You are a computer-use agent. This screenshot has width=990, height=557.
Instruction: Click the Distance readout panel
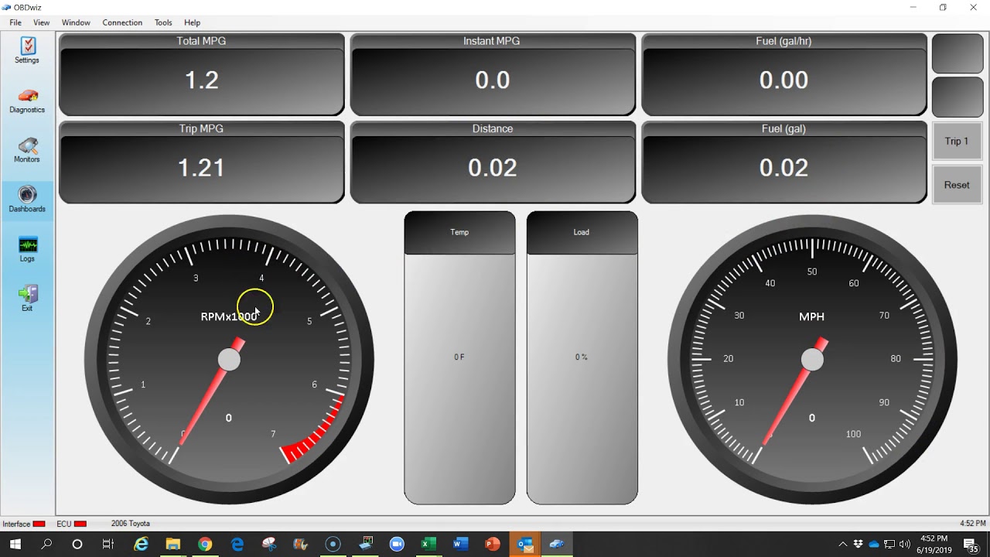tap(493, 162)
